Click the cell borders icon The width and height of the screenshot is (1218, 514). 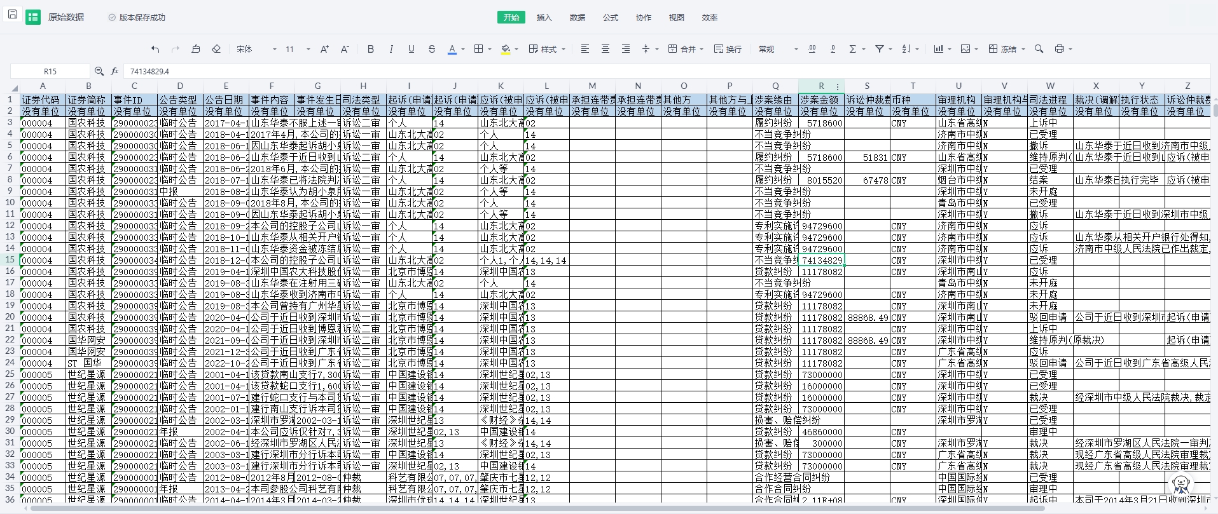[479, 49]
